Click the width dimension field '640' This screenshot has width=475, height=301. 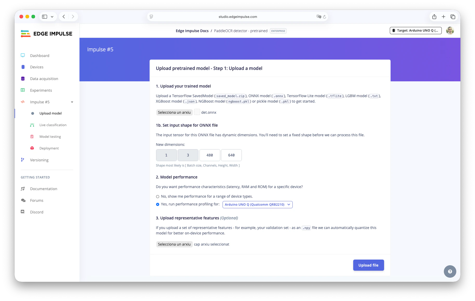point(231,155)
